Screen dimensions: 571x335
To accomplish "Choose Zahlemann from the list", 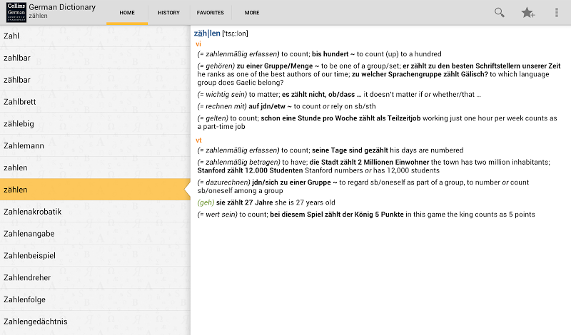I will [x=95, y=146].
